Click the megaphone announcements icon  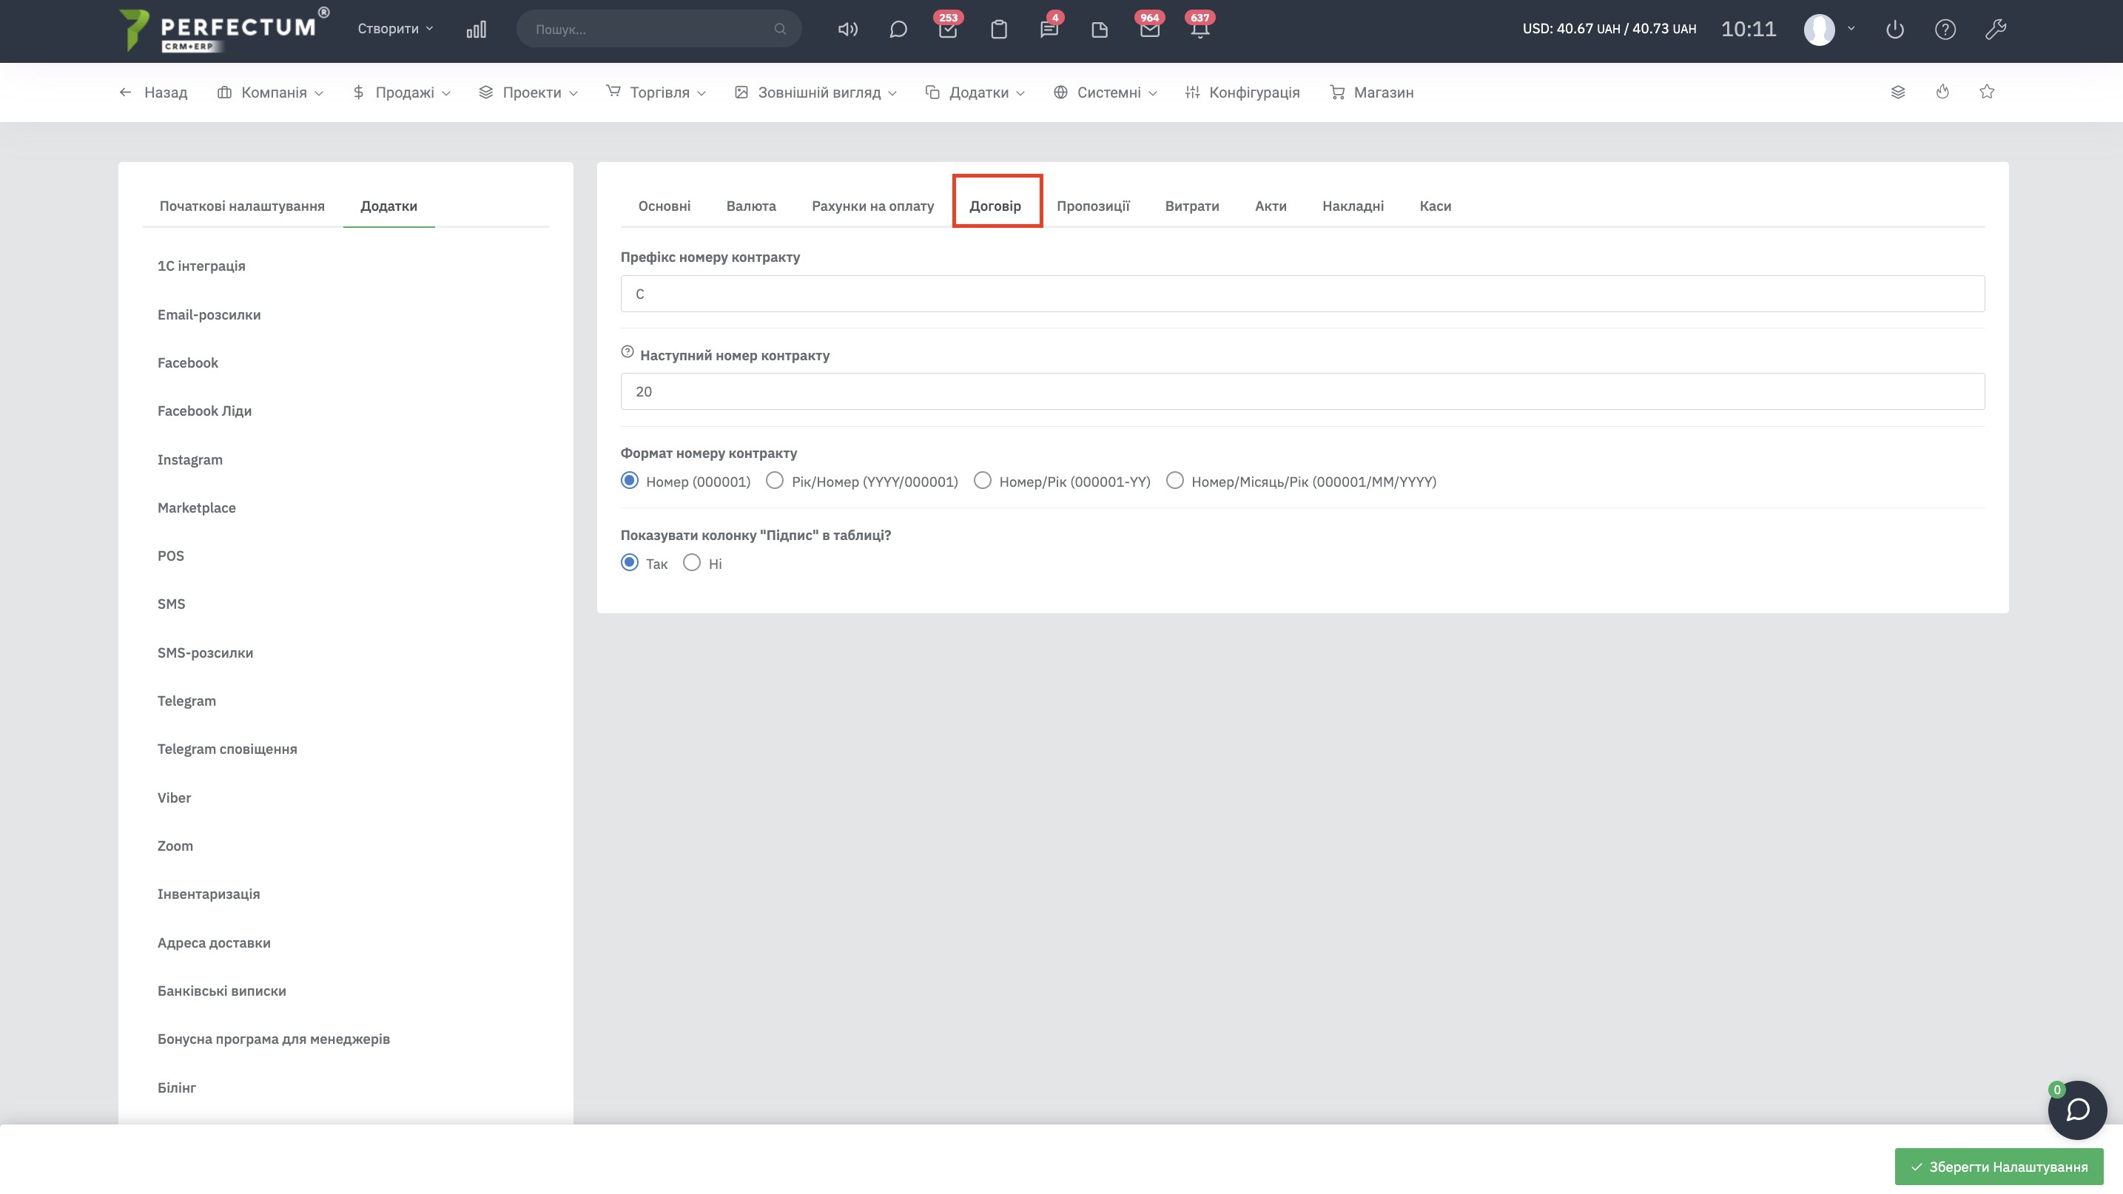point(847,30)
